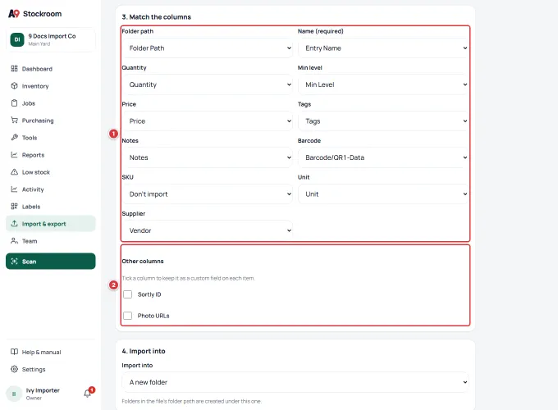Click the 'Name (required)' field label
The width and height of the screenshot is (558, 410).
point(320,31)
